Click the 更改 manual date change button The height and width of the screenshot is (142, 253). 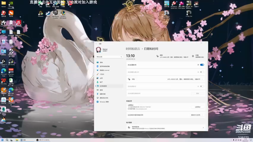click(197, 93)
